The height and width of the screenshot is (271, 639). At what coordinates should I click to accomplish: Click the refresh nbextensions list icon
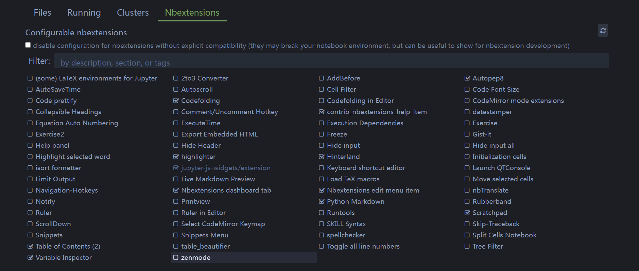point(603,31)
